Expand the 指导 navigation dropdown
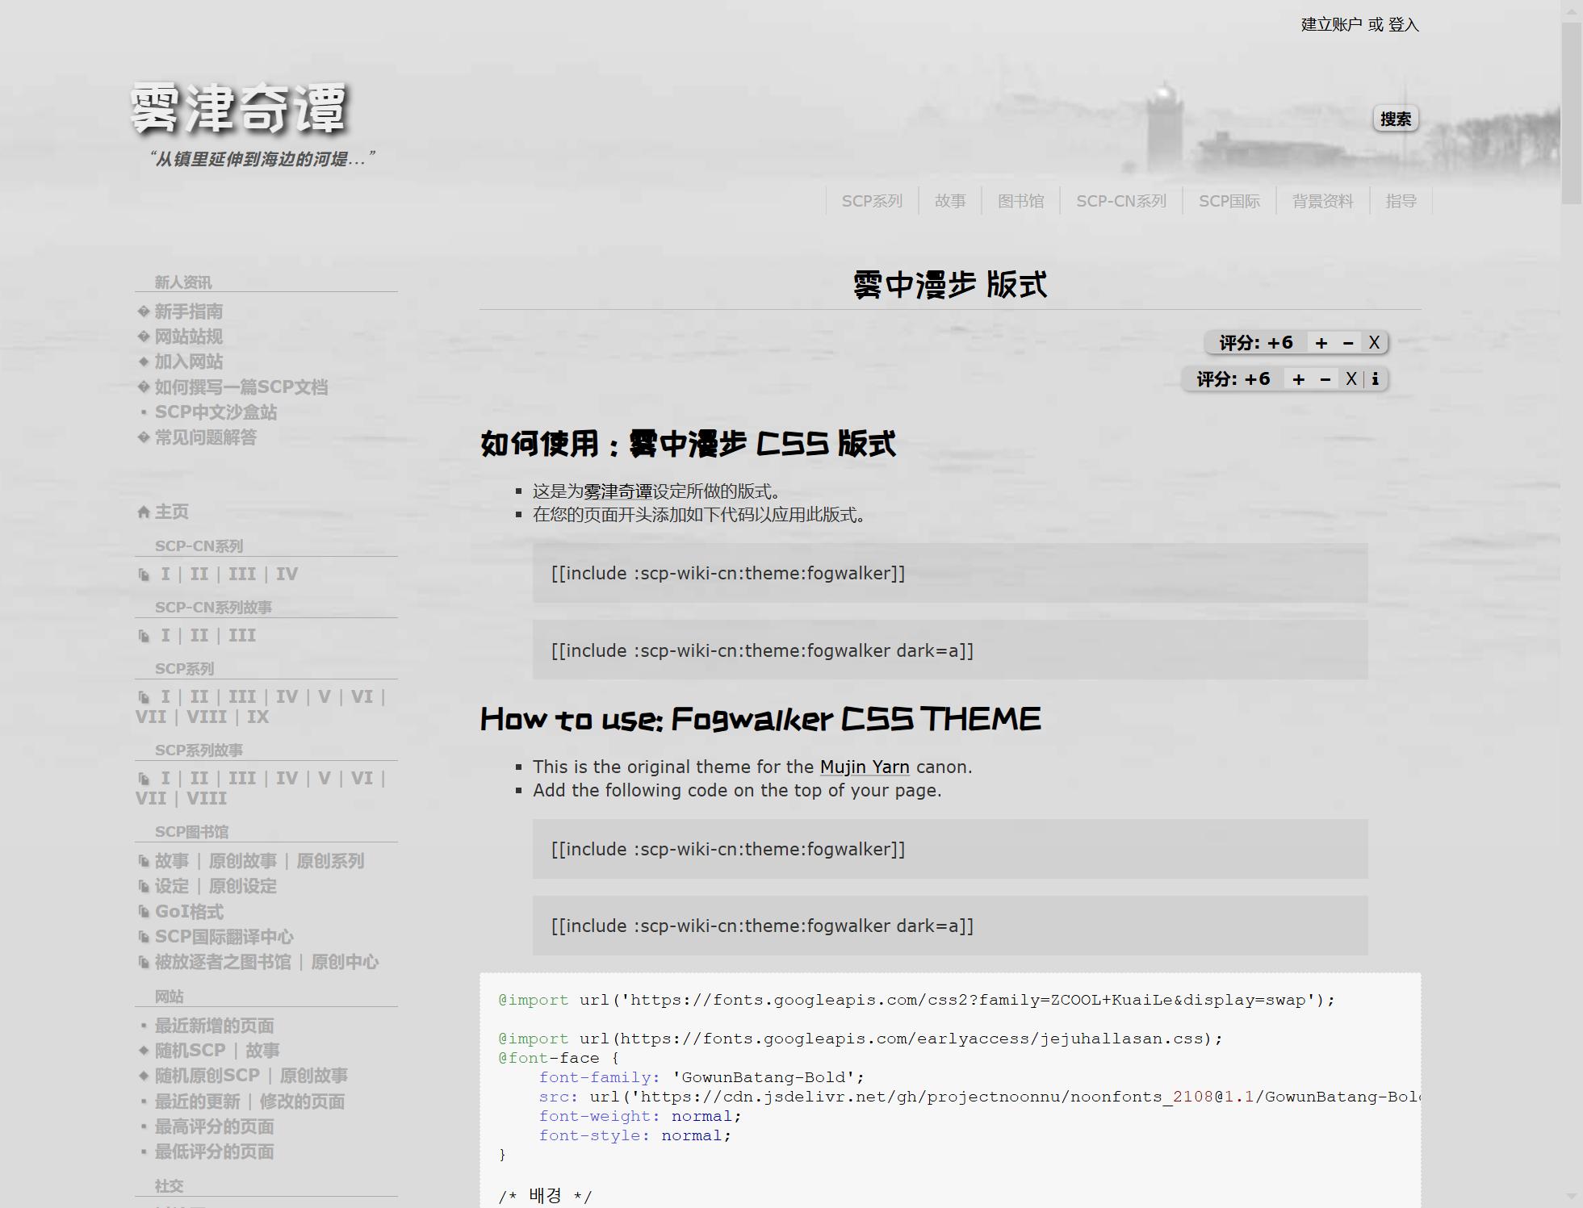 pos(1401,201)
